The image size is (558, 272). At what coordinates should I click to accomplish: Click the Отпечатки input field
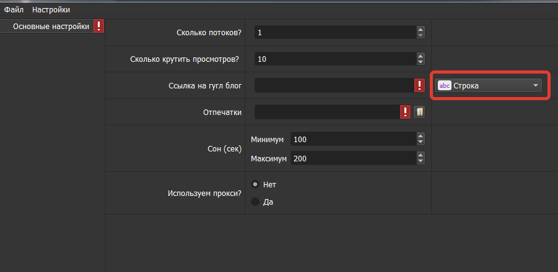[326, 112]
